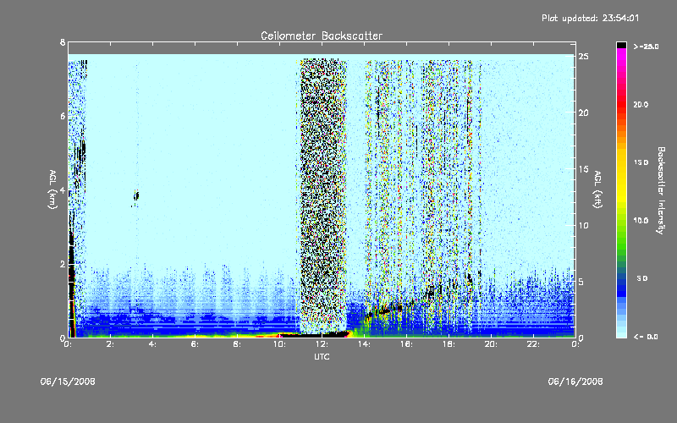The height and width of the screenshot is (423, 677).
Task: Click the '<= 0.0' colorbar minimum label
Action: (647, 337)
